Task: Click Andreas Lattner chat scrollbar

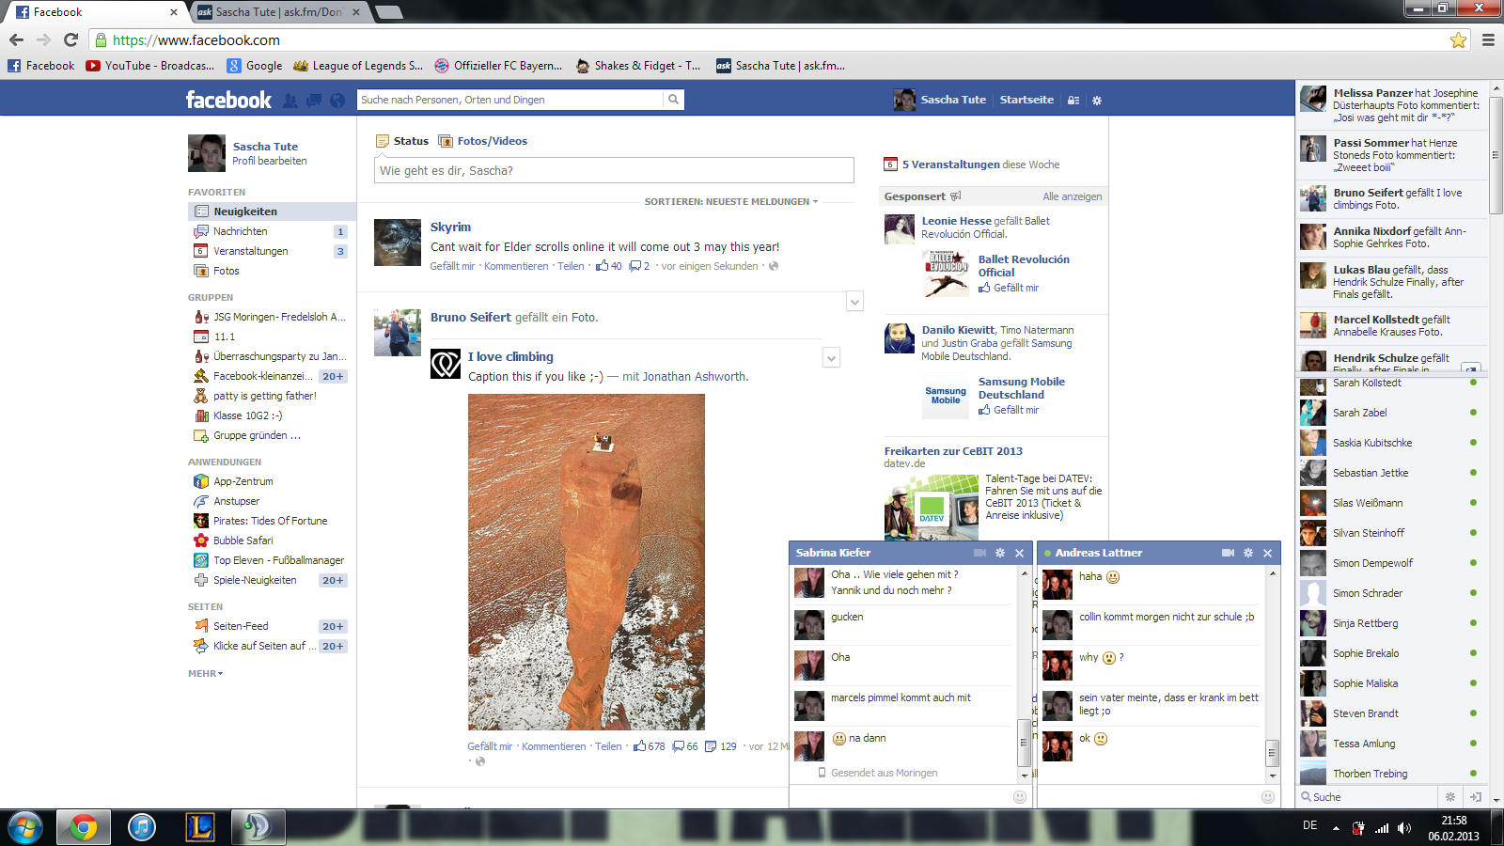Action: point(1273,754)
